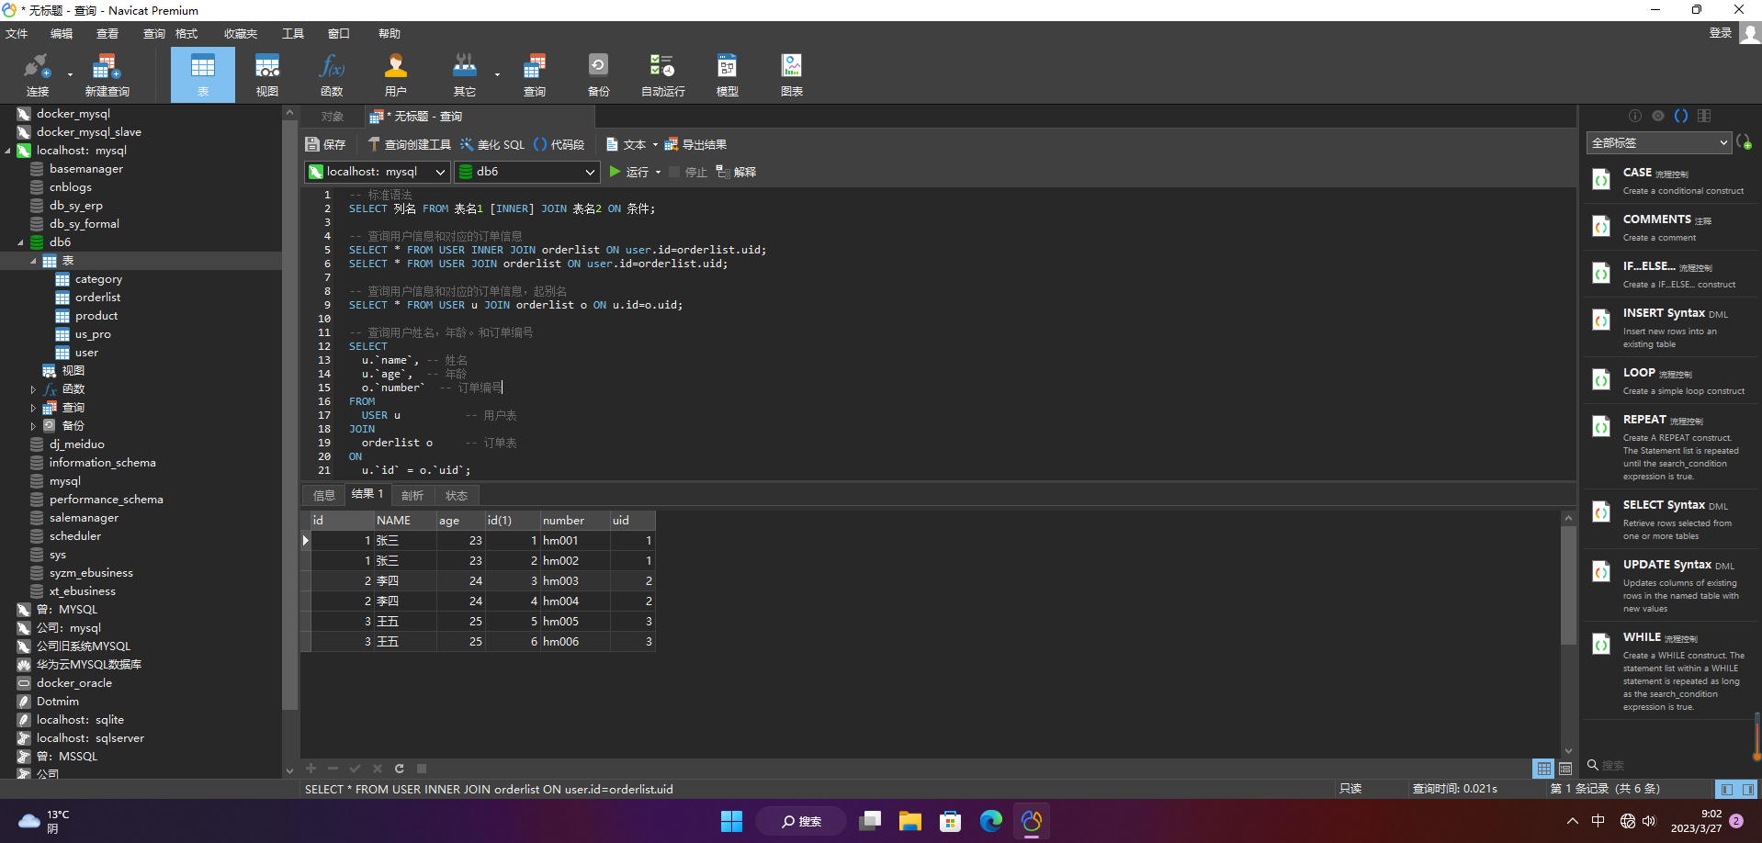Open Microsoft Edge from the taskbar
The width and height of the screenshot is (1762, 843).
[x=990, y=821]
